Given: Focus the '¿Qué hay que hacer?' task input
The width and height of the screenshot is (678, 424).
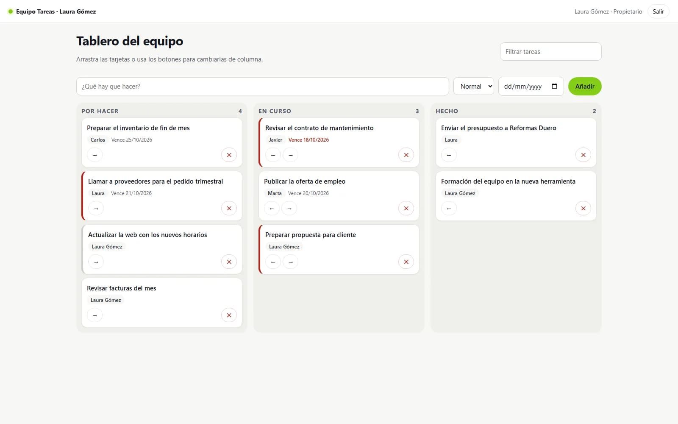Looking at the screenshot, I should (x=262, y=86).
